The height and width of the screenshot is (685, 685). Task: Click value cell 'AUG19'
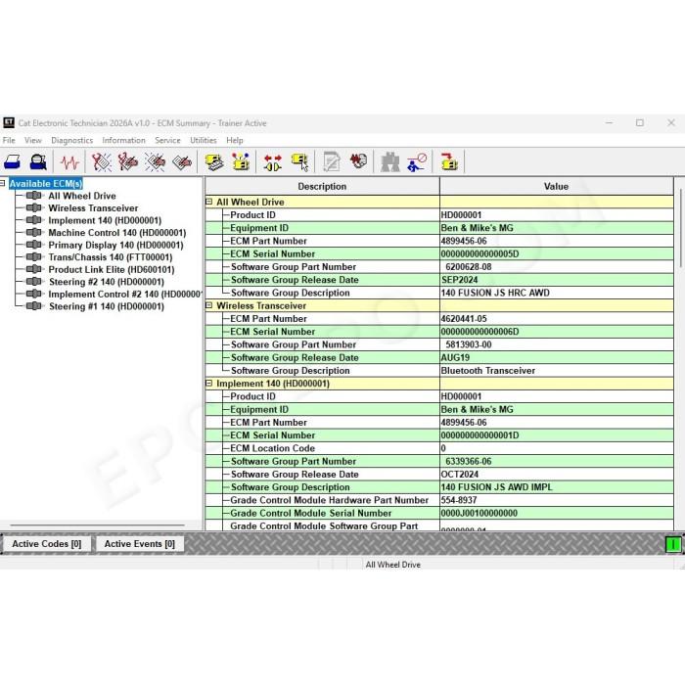557,357
